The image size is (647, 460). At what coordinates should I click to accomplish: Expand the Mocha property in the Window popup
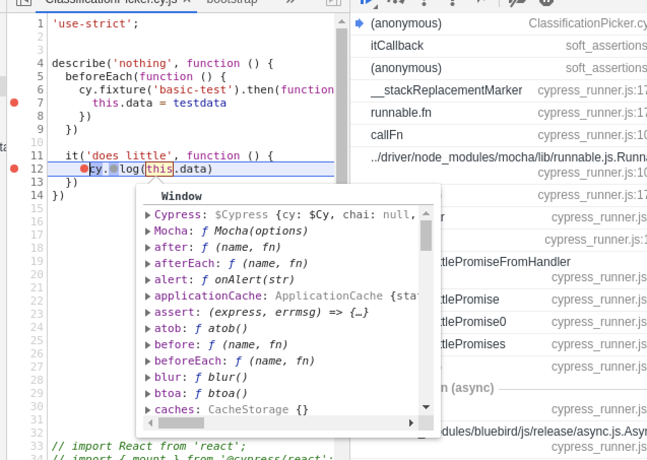pyautogui.click(x=148, y=231)
